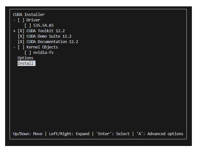This screenshot has width=197, height=153.
Task: Select the Driver label
Action: pos(33,20)
